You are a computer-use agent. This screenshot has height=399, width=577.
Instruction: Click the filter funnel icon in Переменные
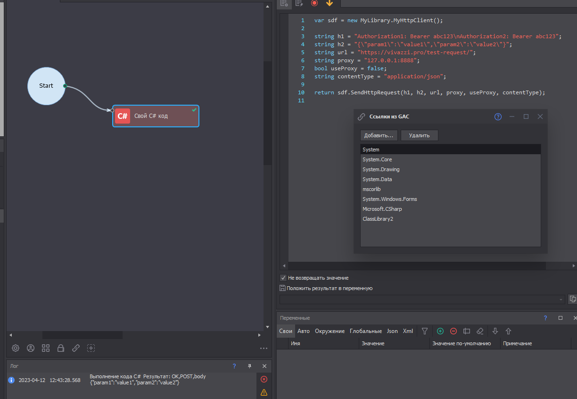[425, 331]
